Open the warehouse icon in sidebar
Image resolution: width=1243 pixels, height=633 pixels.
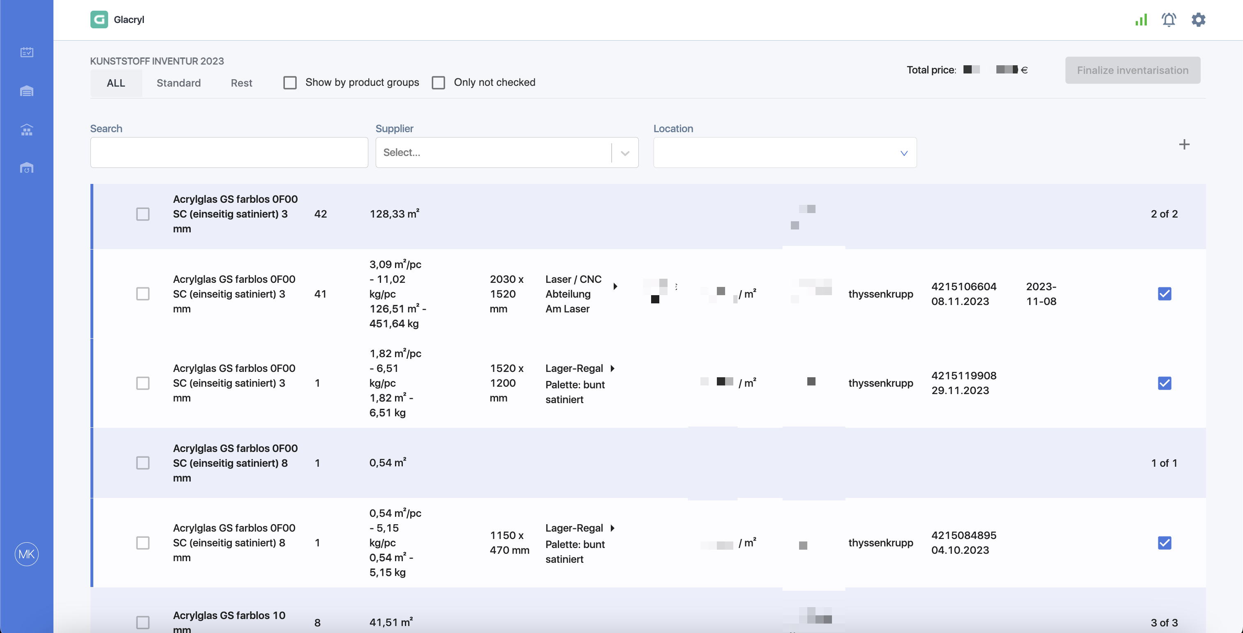point(27,91)
